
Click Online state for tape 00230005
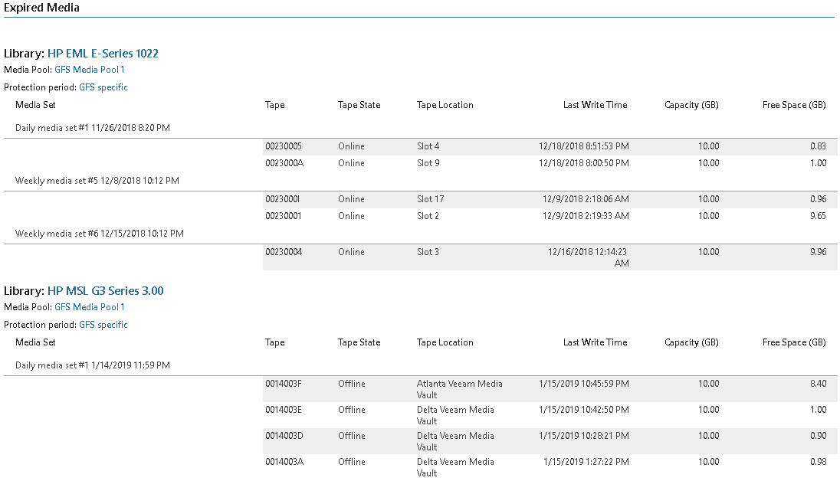pos(351,146)
